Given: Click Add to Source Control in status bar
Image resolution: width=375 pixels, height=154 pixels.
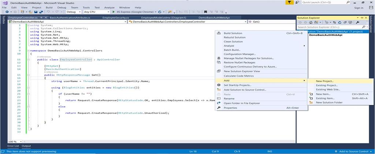Looking at the screenshot, I should pos(353,151).
